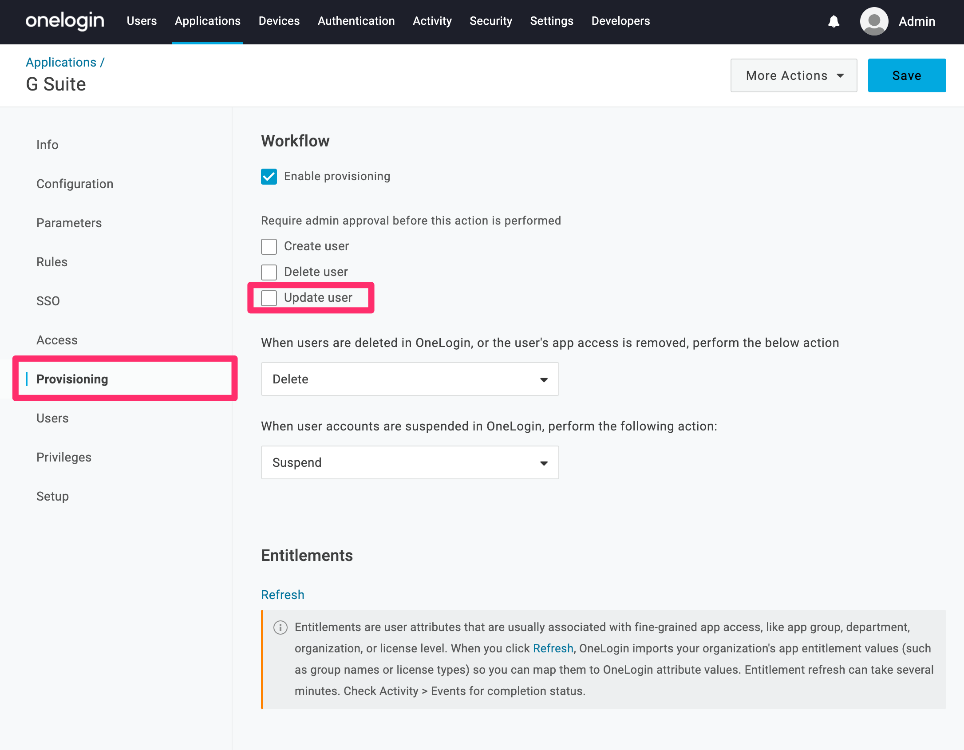This screenshot has width=964, height=750.
Task: Open the Developers top menu
Action: pyautogui.click(x=620, y=21)
